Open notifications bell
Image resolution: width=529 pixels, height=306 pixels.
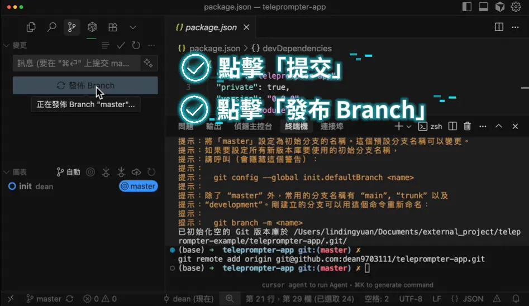coord(516,299)
